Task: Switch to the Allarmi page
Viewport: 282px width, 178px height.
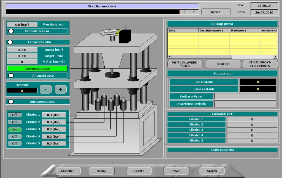Action: (x=212, y=171)
